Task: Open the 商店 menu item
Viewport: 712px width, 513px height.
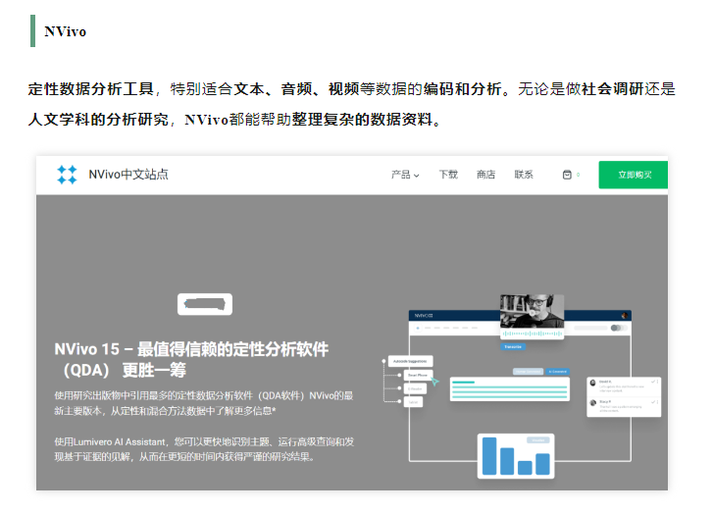Action: 485,175
